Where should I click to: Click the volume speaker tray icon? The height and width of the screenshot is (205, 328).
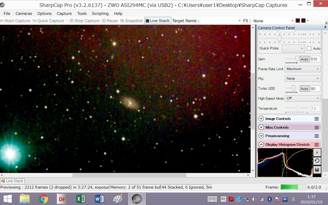coord(254,199)
